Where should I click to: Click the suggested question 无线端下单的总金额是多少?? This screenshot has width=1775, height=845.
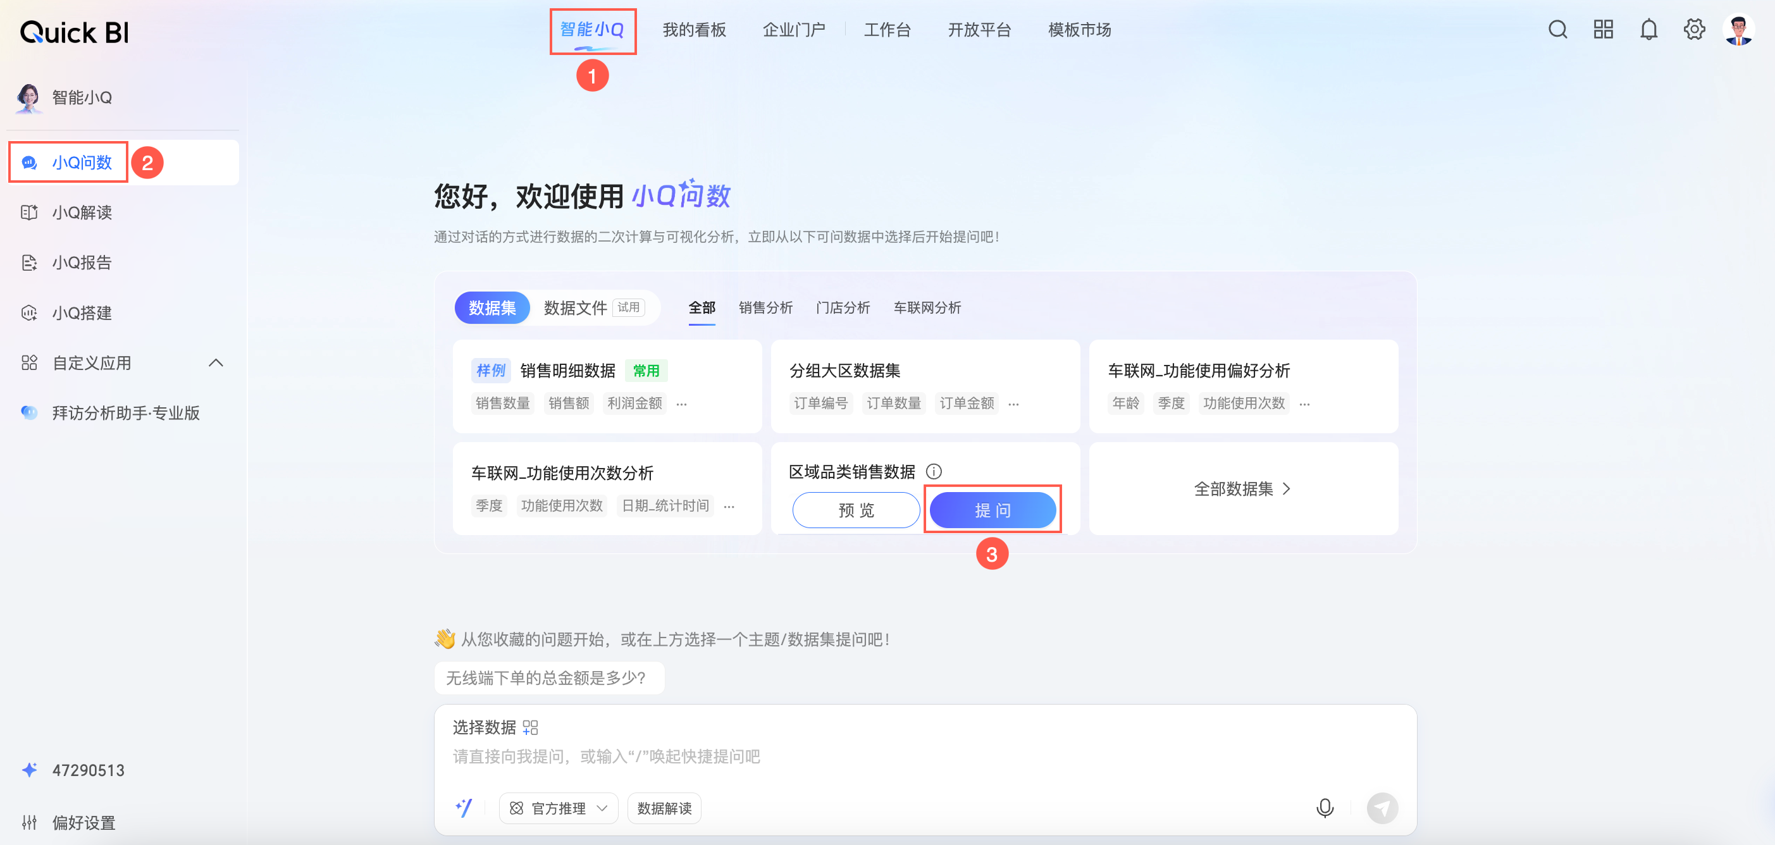pos(549,677)
